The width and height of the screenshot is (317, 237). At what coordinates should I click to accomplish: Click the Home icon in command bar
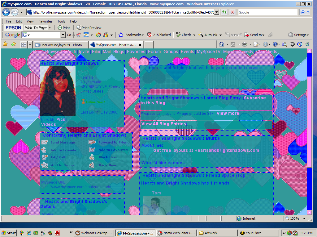(222, 44)
